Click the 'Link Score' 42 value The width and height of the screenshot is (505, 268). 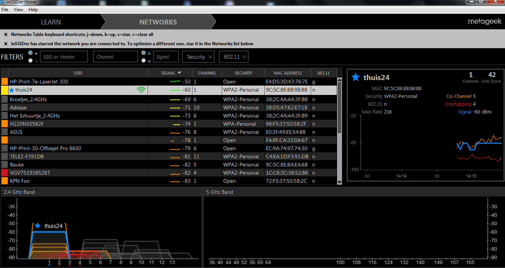tap(492, 75)
